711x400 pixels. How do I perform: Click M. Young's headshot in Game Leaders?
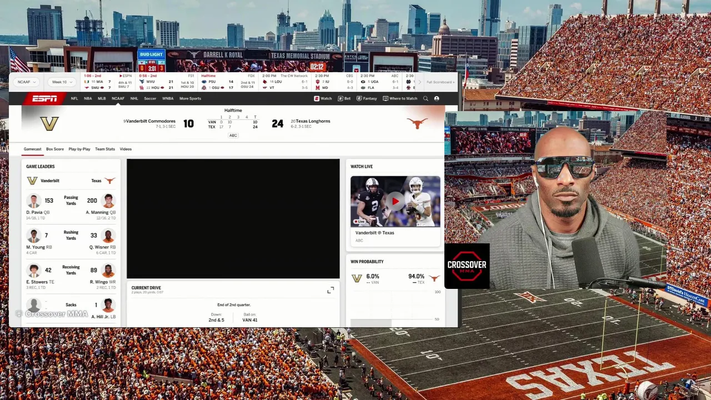34,236
